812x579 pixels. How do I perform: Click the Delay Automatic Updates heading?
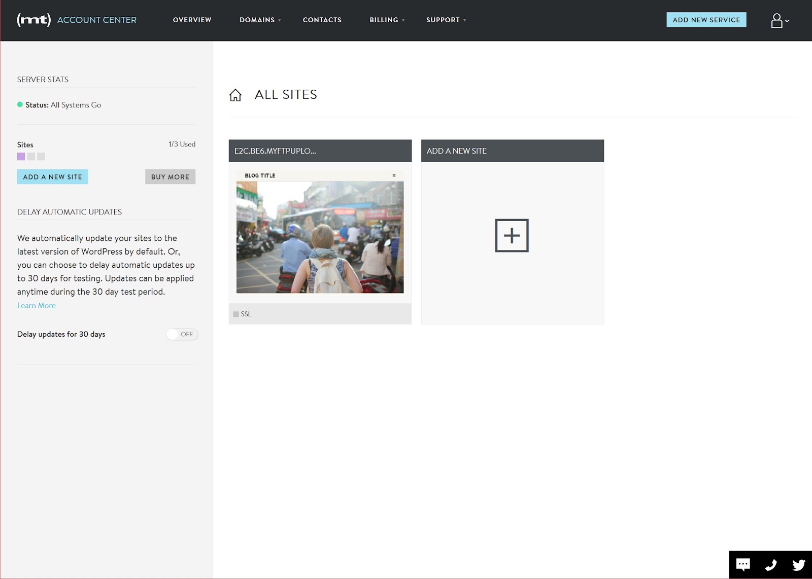tap(70, 212)
